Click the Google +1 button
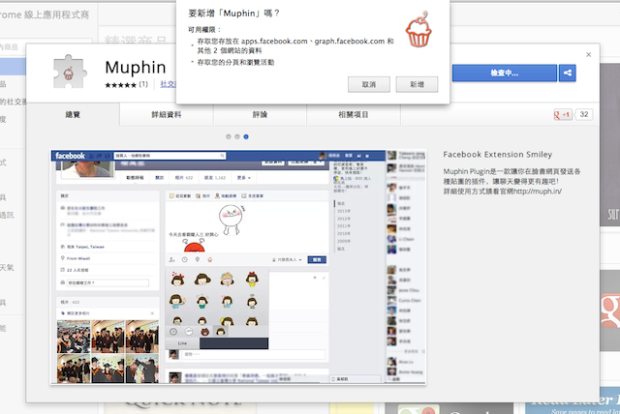This screenshot has height=414, width=620. pos(562,114)
